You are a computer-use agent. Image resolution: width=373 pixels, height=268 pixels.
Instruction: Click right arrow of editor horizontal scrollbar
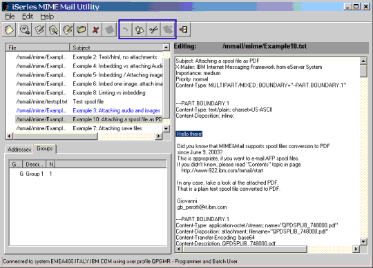(356, 249)
